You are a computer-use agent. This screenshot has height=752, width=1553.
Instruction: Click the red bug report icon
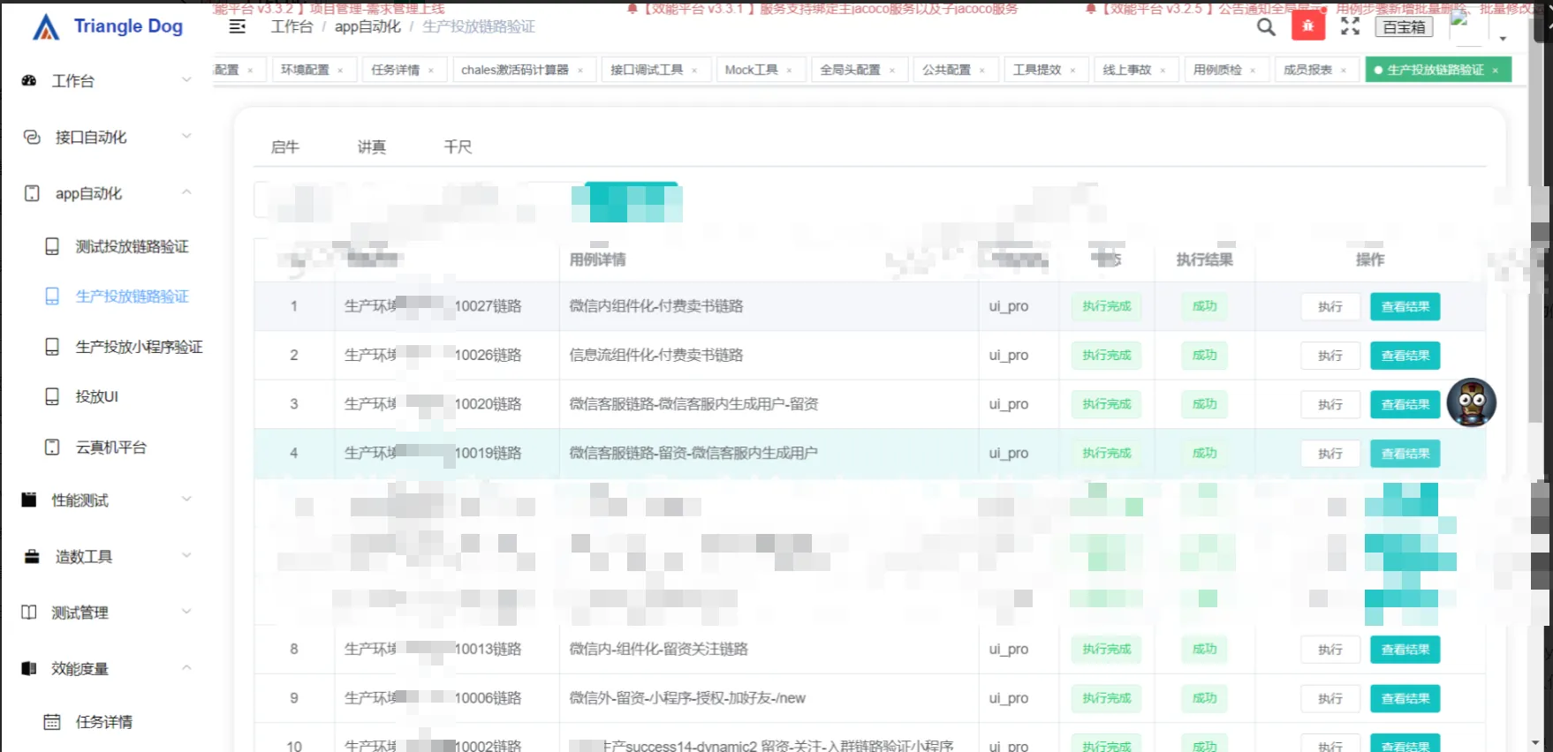pyautogui.click(x=1308, y=26)
